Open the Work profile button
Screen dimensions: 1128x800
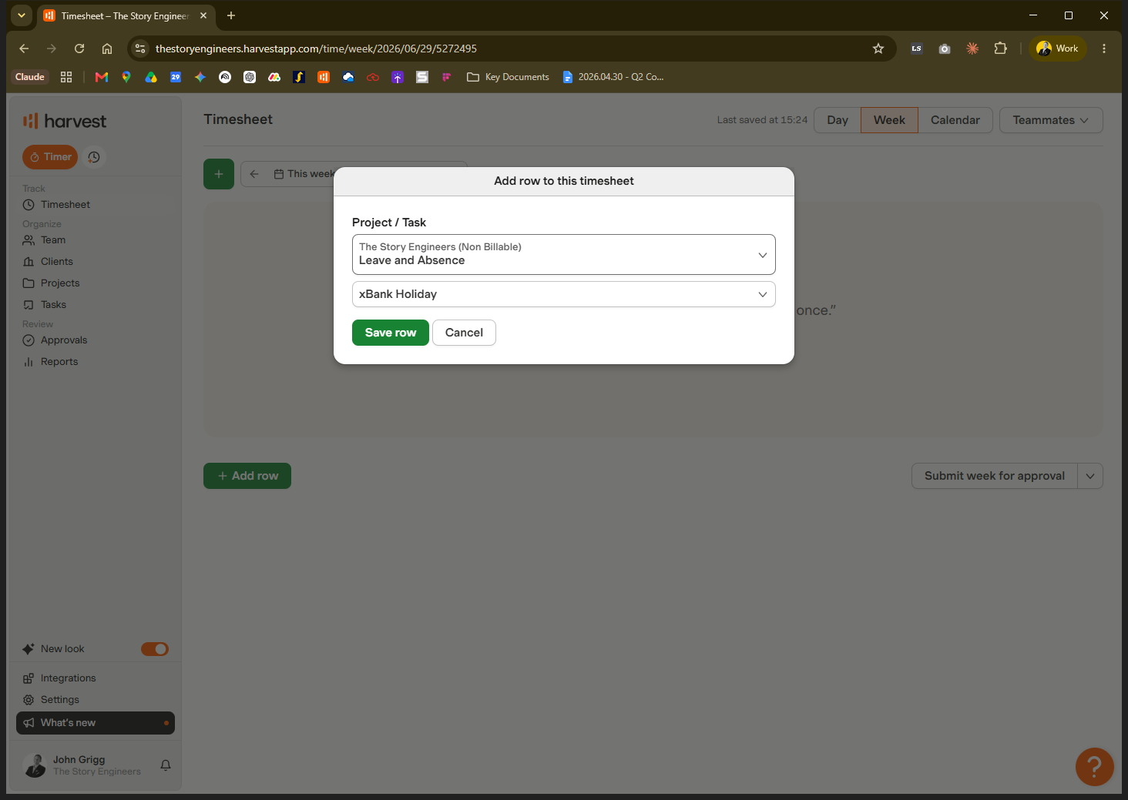1058,49
